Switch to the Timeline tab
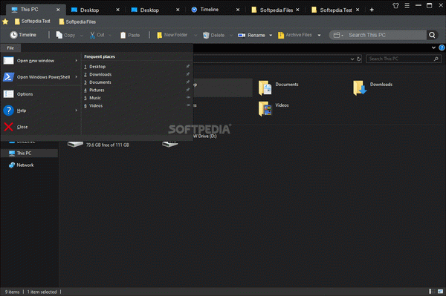Screen dimensions: 446x296 pyautogui.click(x=216, y=10)
